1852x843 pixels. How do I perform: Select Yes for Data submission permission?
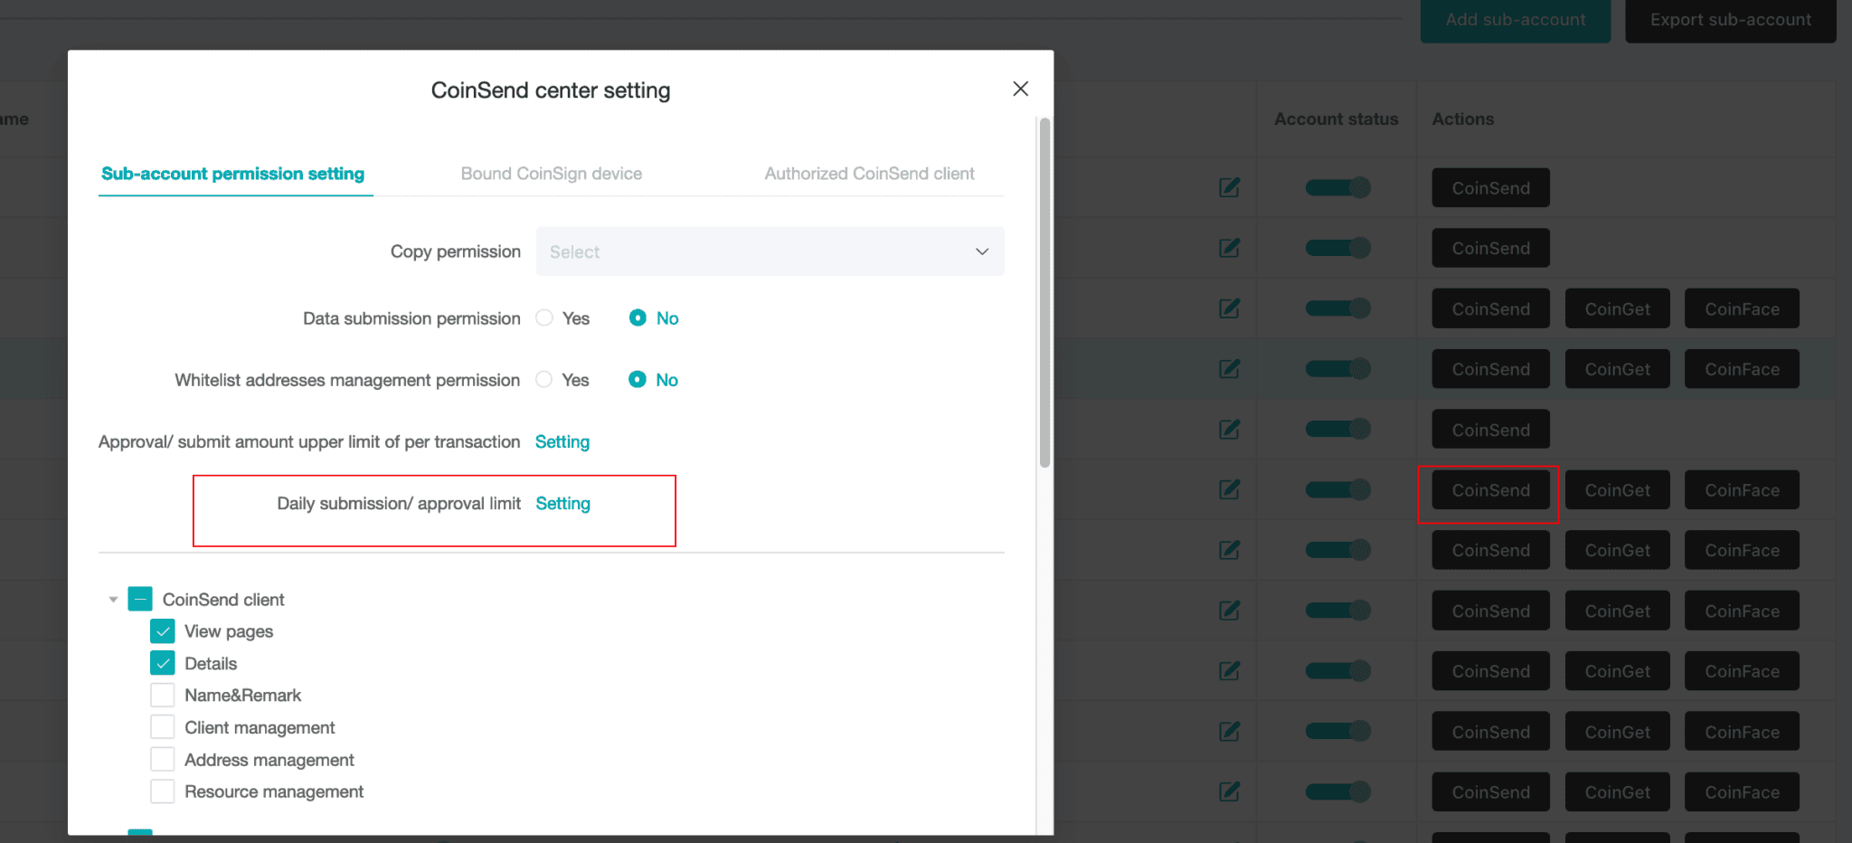coord(544,318)
